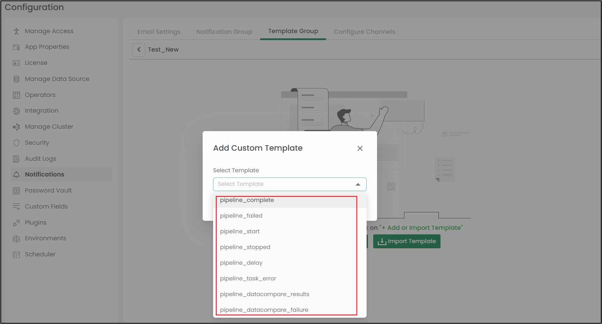The image size is (602, 324).
Task: Pick pipeline_datacompare_results from the list
Action: (264, 294)
